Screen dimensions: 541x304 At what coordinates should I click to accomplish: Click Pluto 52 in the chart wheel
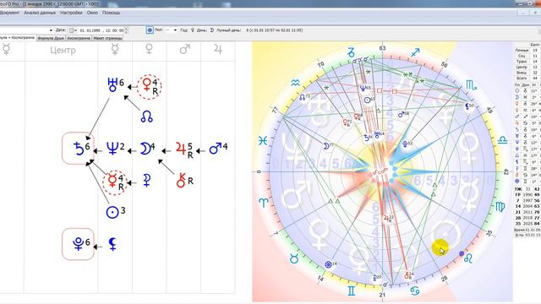click(407, 144)
